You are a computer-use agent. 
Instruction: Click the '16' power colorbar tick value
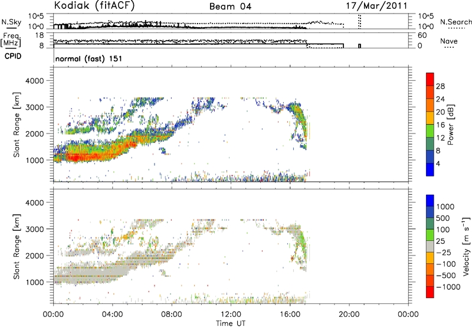tap(440, 125)
